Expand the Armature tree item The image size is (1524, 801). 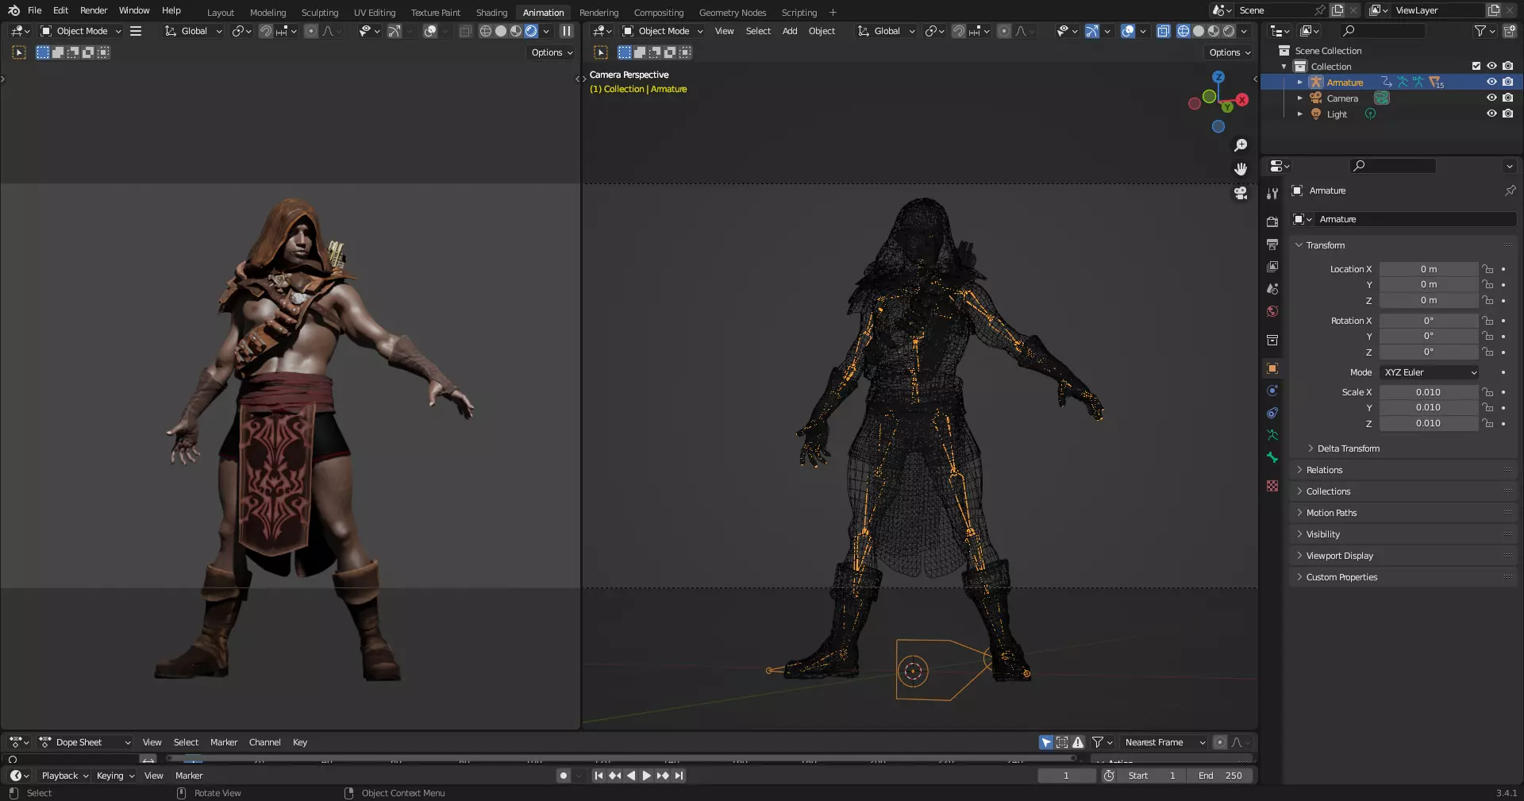pos(1299,82)
